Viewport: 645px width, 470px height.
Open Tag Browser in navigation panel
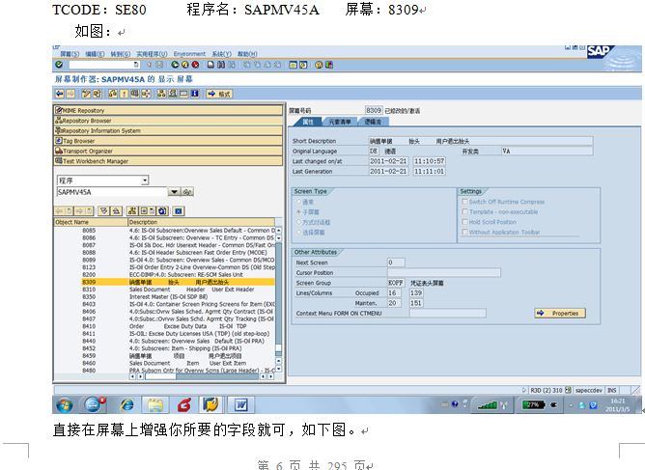[x=168, y=141]
